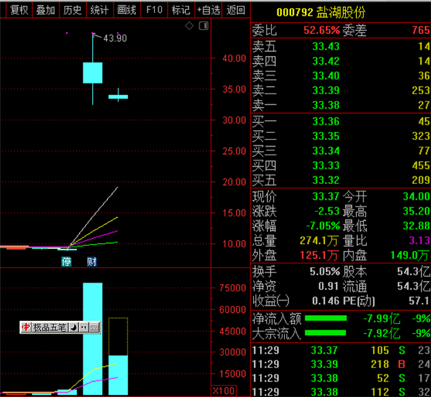Open the 统计 statistics option
Image resolution: width=431 pixels, height=397 pixels.
tap(100, 10)
